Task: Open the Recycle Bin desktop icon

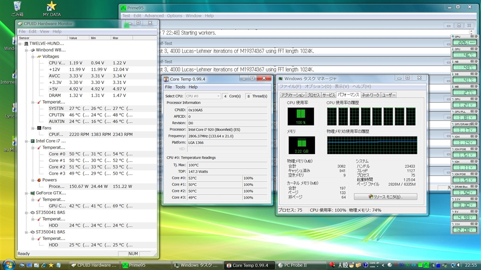Action: (17, 7)
